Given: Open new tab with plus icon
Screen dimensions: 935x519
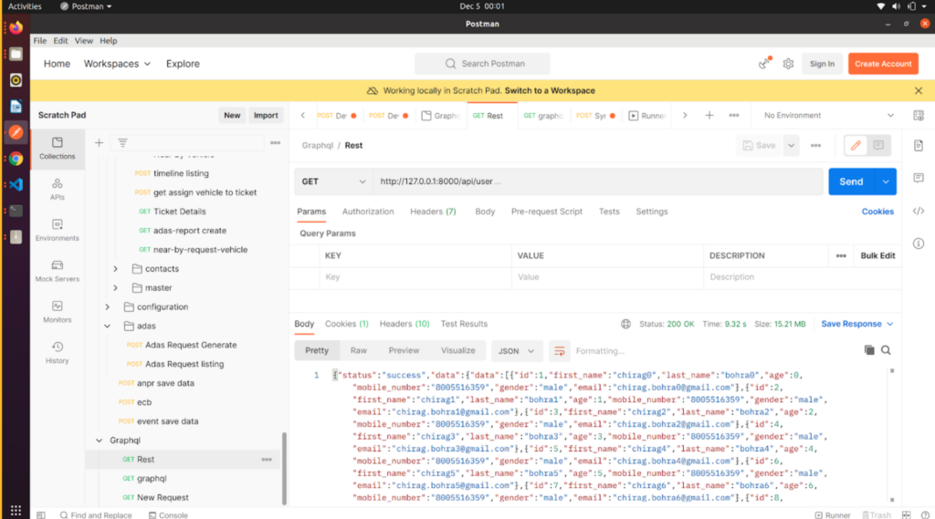Looking at the screenshot, I should (x=709, y=116).
